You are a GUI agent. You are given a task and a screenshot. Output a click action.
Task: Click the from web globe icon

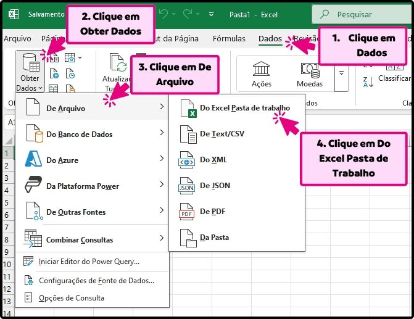pos(54,73)
